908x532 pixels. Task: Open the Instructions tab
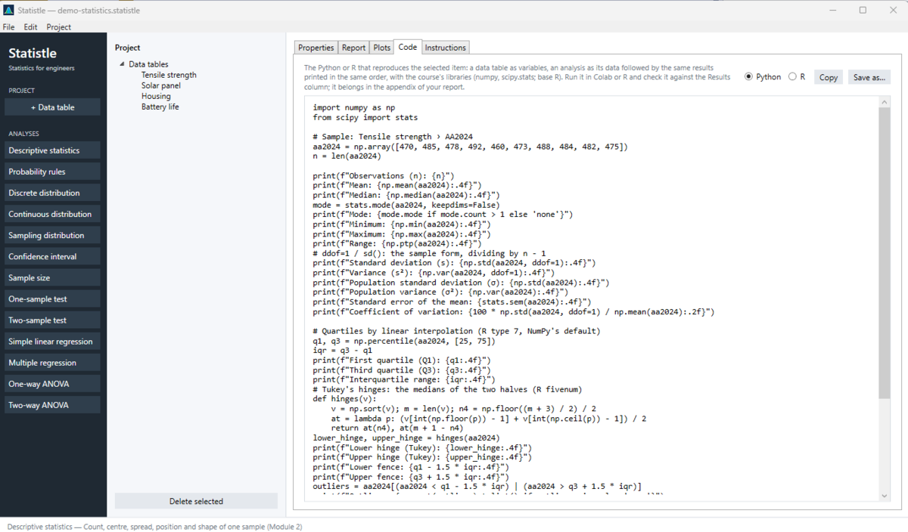pyautogui.click(x=445, y=48)
